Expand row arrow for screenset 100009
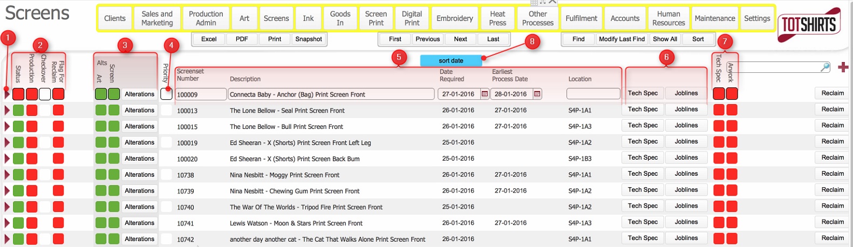 pyautogui.click(x=7, y=94)
